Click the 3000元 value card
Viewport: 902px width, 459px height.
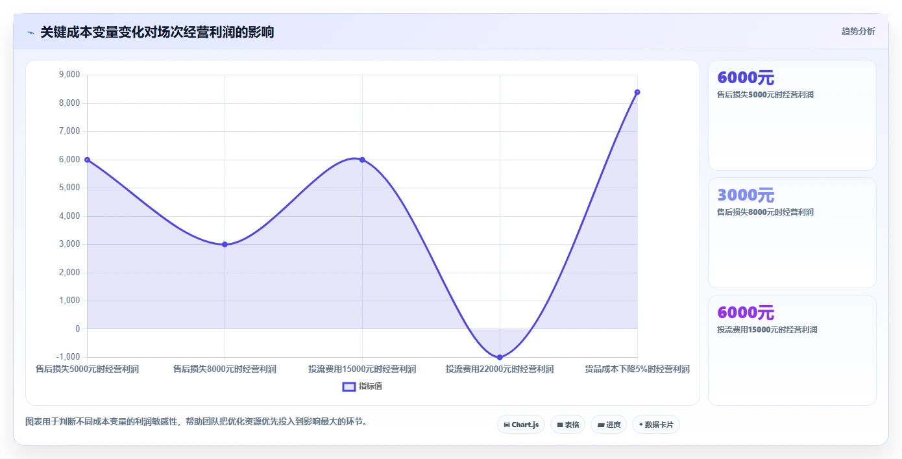pyautogui.click(x=792, y=232)
